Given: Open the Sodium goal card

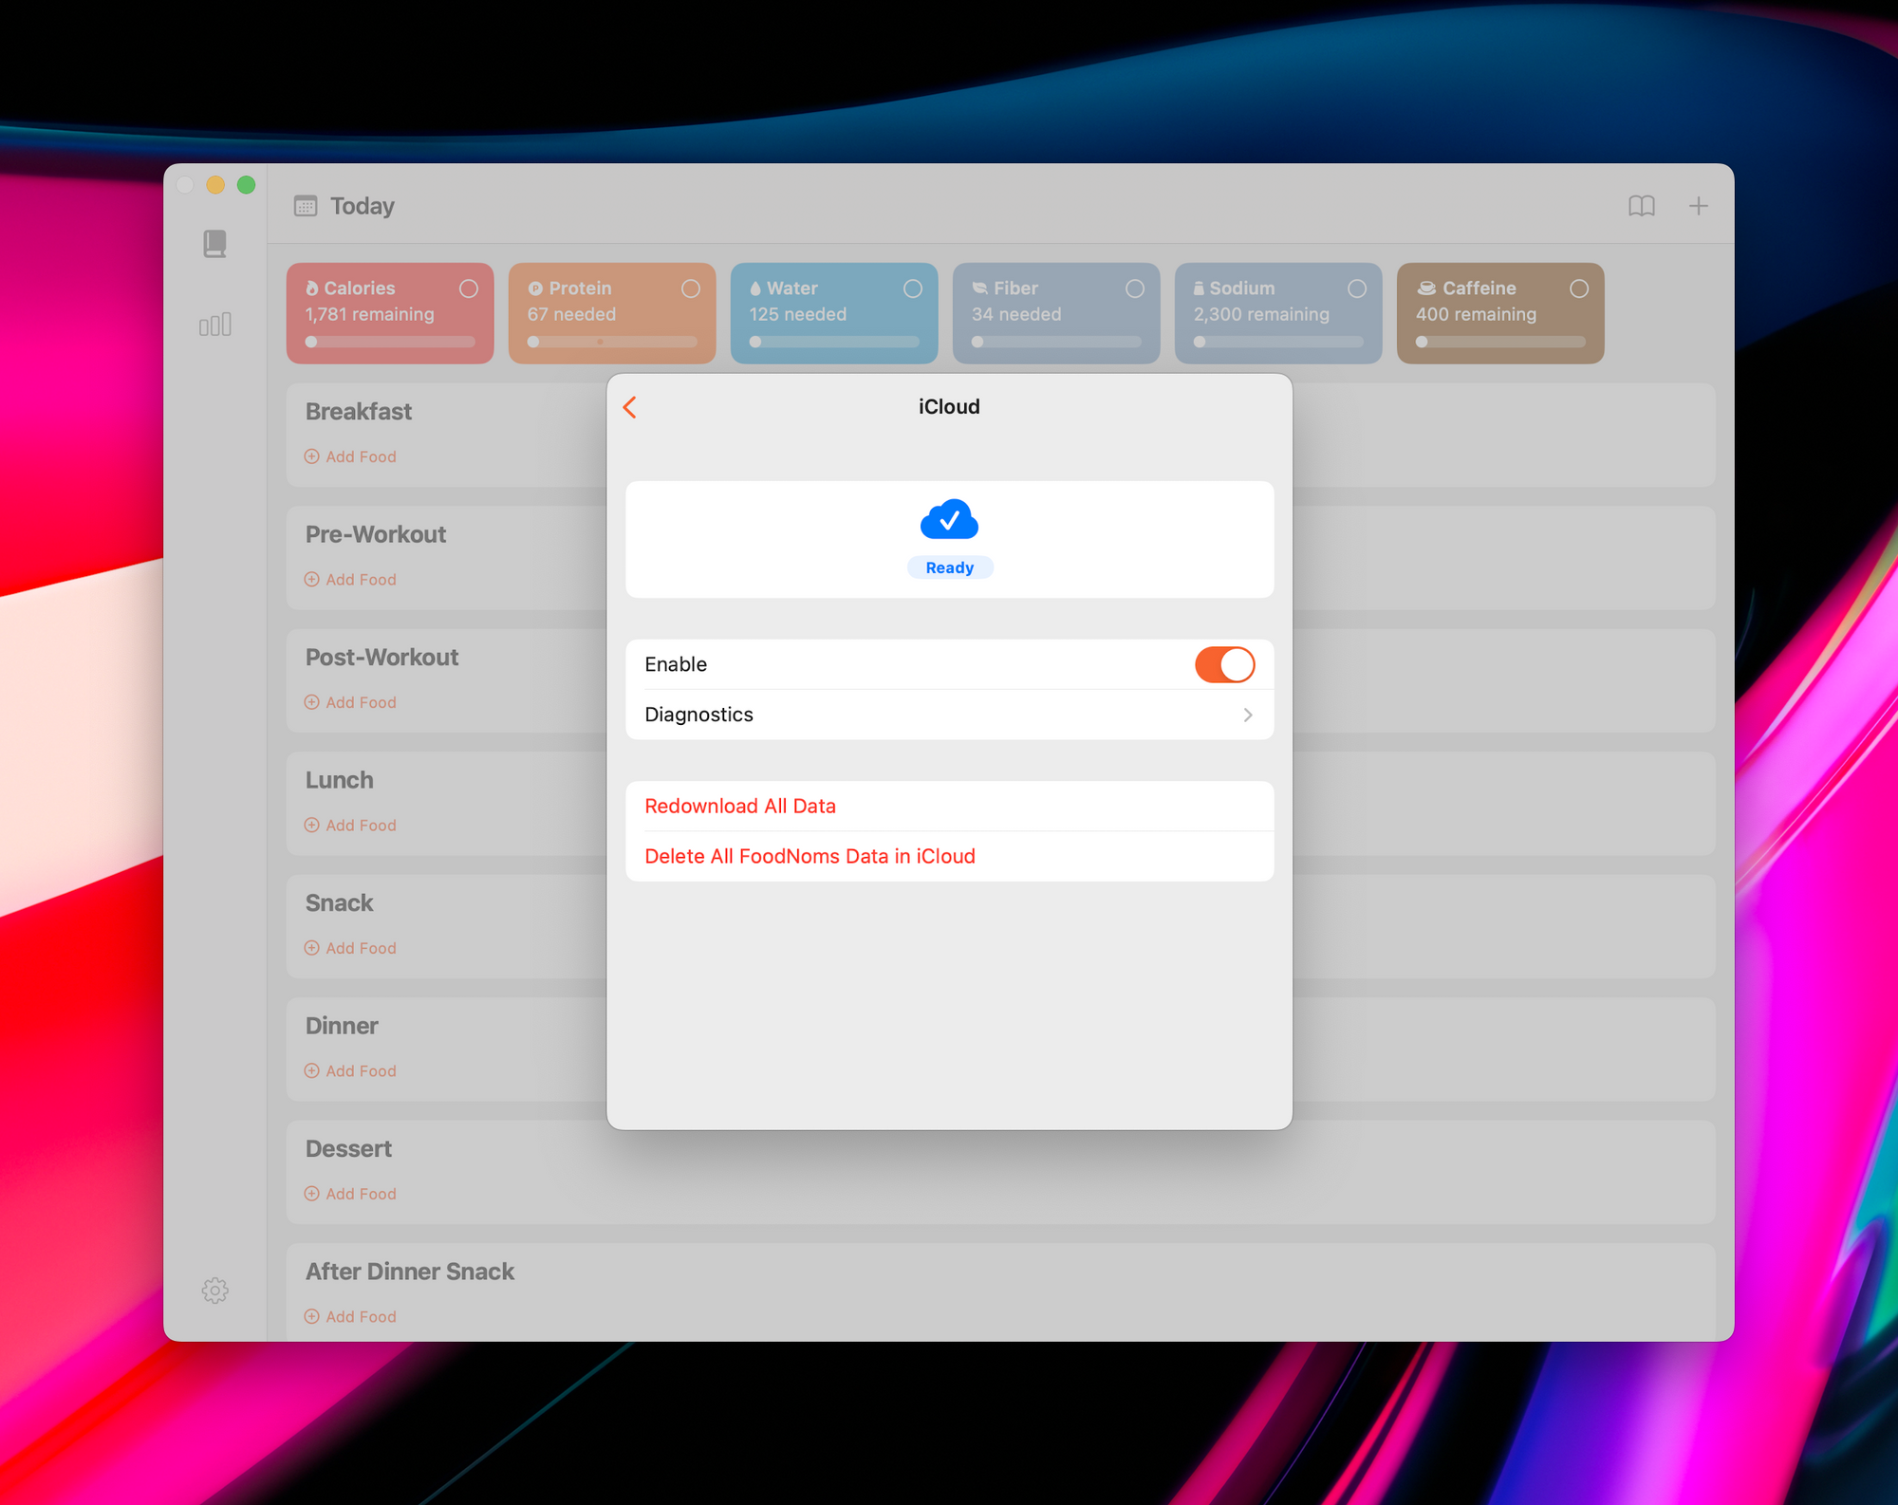Looking at the screenshot, I should (x=1277, y=313).
